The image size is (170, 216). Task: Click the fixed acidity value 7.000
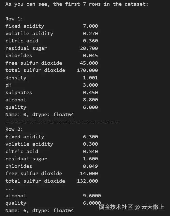[x=90, y=26]
